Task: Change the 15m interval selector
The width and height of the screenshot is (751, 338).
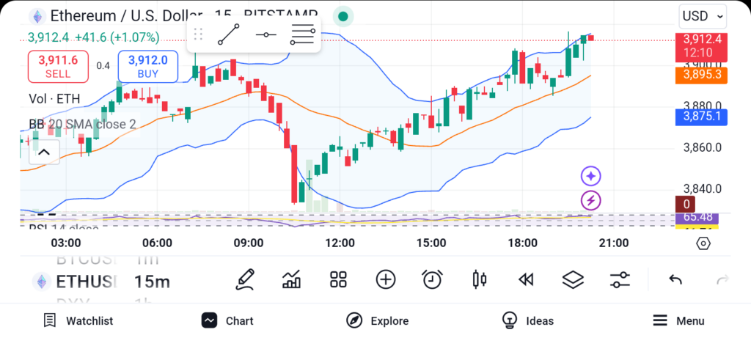Action: (152, 282)
